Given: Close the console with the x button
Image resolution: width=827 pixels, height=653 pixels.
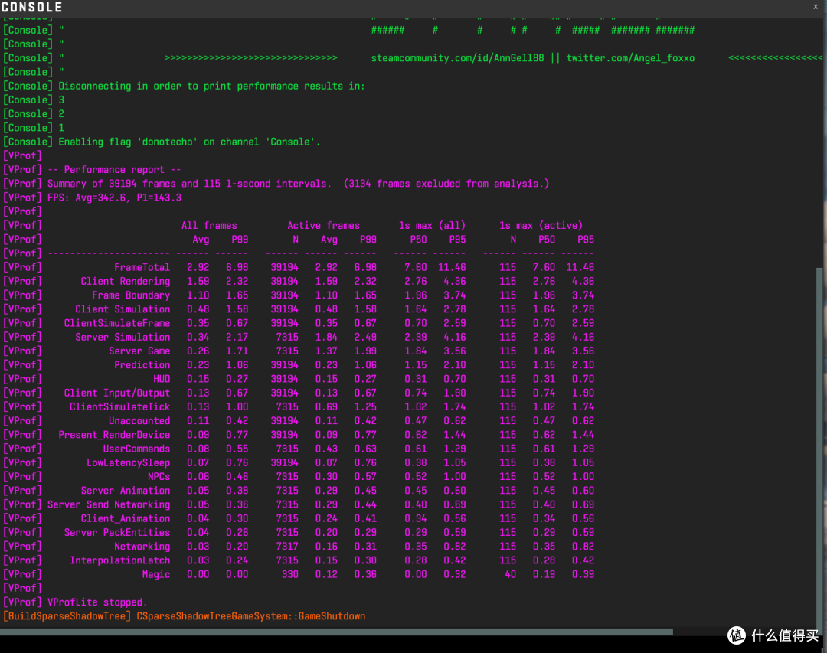Looking at the screenshot, I should point(815,6).
